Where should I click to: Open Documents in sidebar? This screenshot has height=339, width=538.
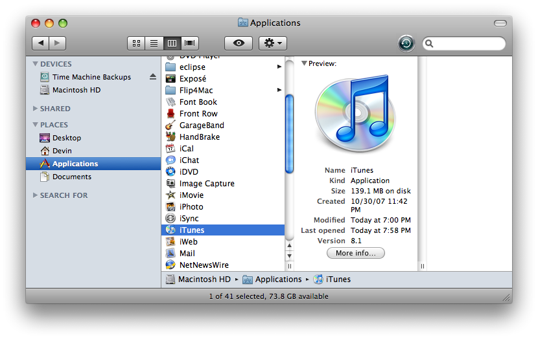72,177
